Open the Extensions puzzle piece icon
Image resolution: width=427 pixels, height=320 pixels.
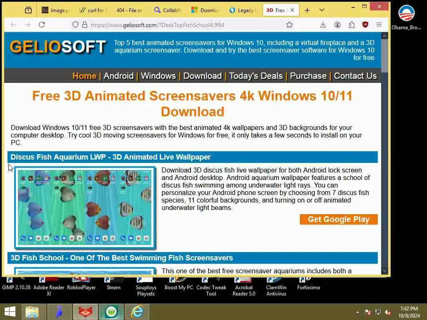pyautogui.click(x=352, y=25)
